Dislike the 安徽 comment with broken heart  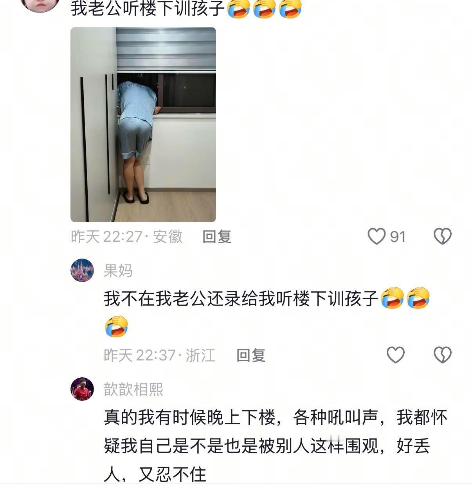[443, 236]
